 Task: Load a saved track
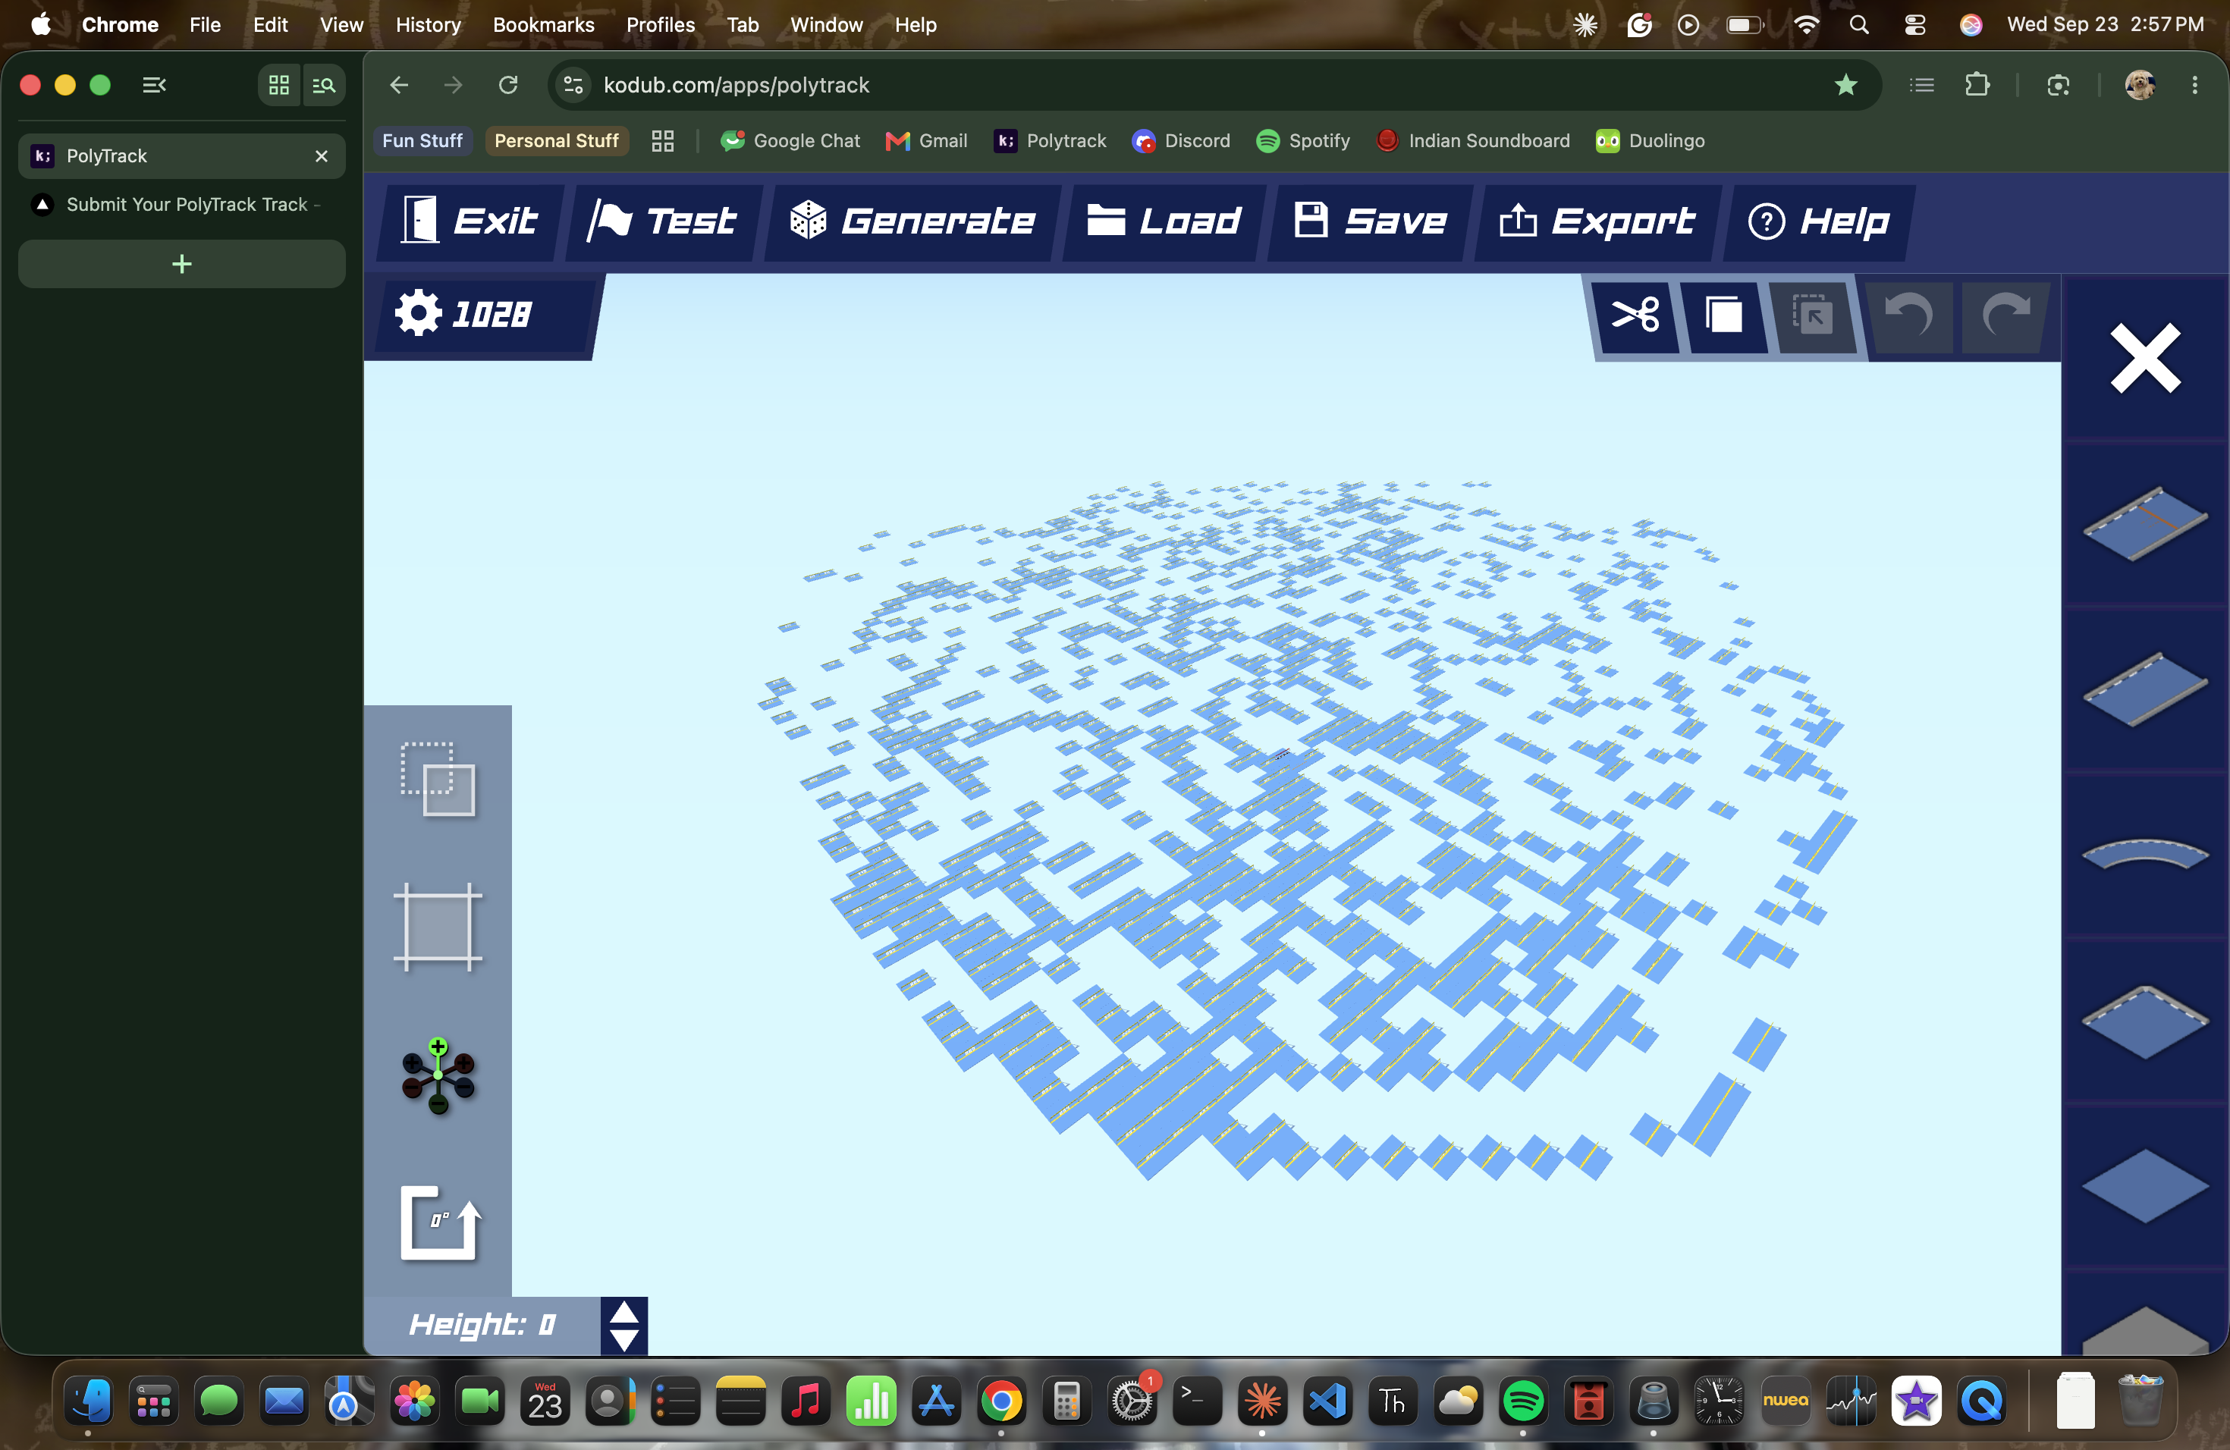[1164, 221]
